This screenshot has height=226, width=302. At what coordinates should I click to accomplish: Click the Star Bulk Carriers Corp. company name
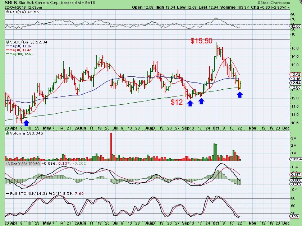[39, 3]
